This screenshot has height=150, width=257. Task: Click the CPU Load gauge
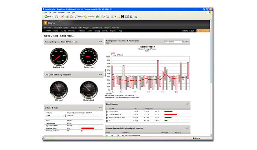(58, 89)
